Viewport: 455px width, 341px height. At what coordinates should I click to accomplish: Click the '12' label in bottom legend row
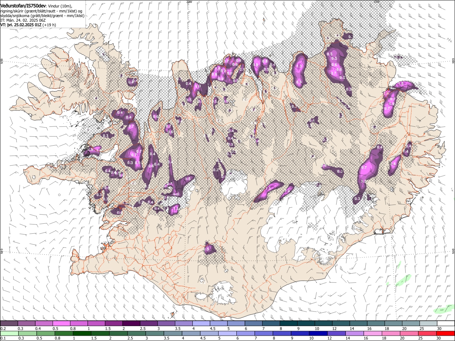point(330,339)
